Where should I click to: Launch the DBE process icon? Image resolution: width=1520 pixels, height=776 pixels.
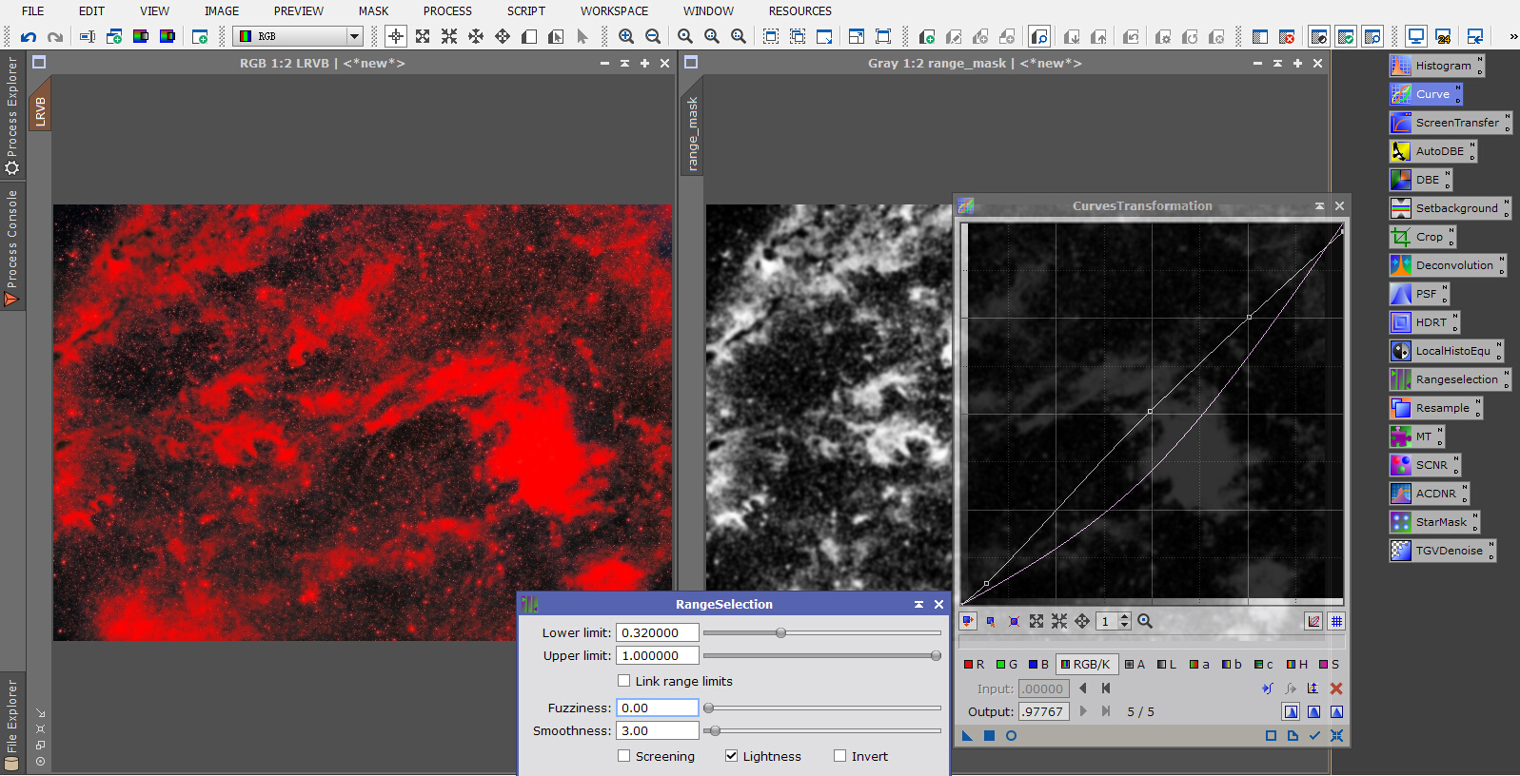pos(1421,180)
